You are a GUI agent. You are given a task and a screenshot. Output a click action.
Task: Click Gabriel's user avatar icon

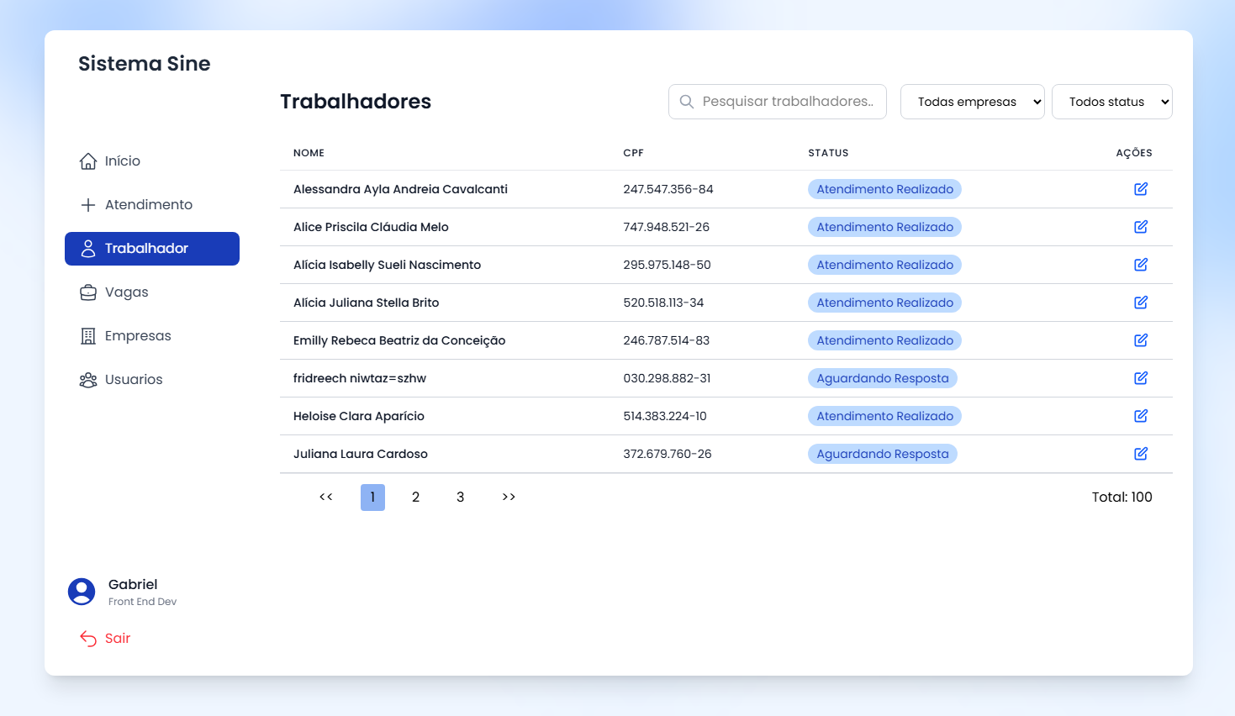[x=82, y=592]
